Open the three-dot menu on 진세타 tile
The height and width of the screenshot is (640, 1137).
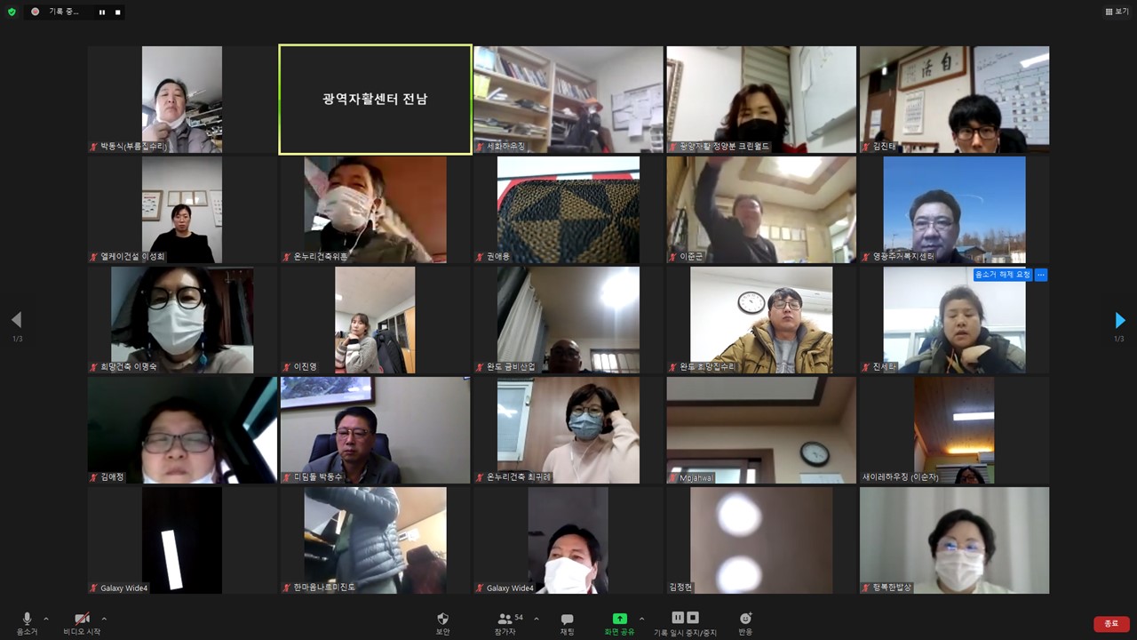coord(1041,275)
